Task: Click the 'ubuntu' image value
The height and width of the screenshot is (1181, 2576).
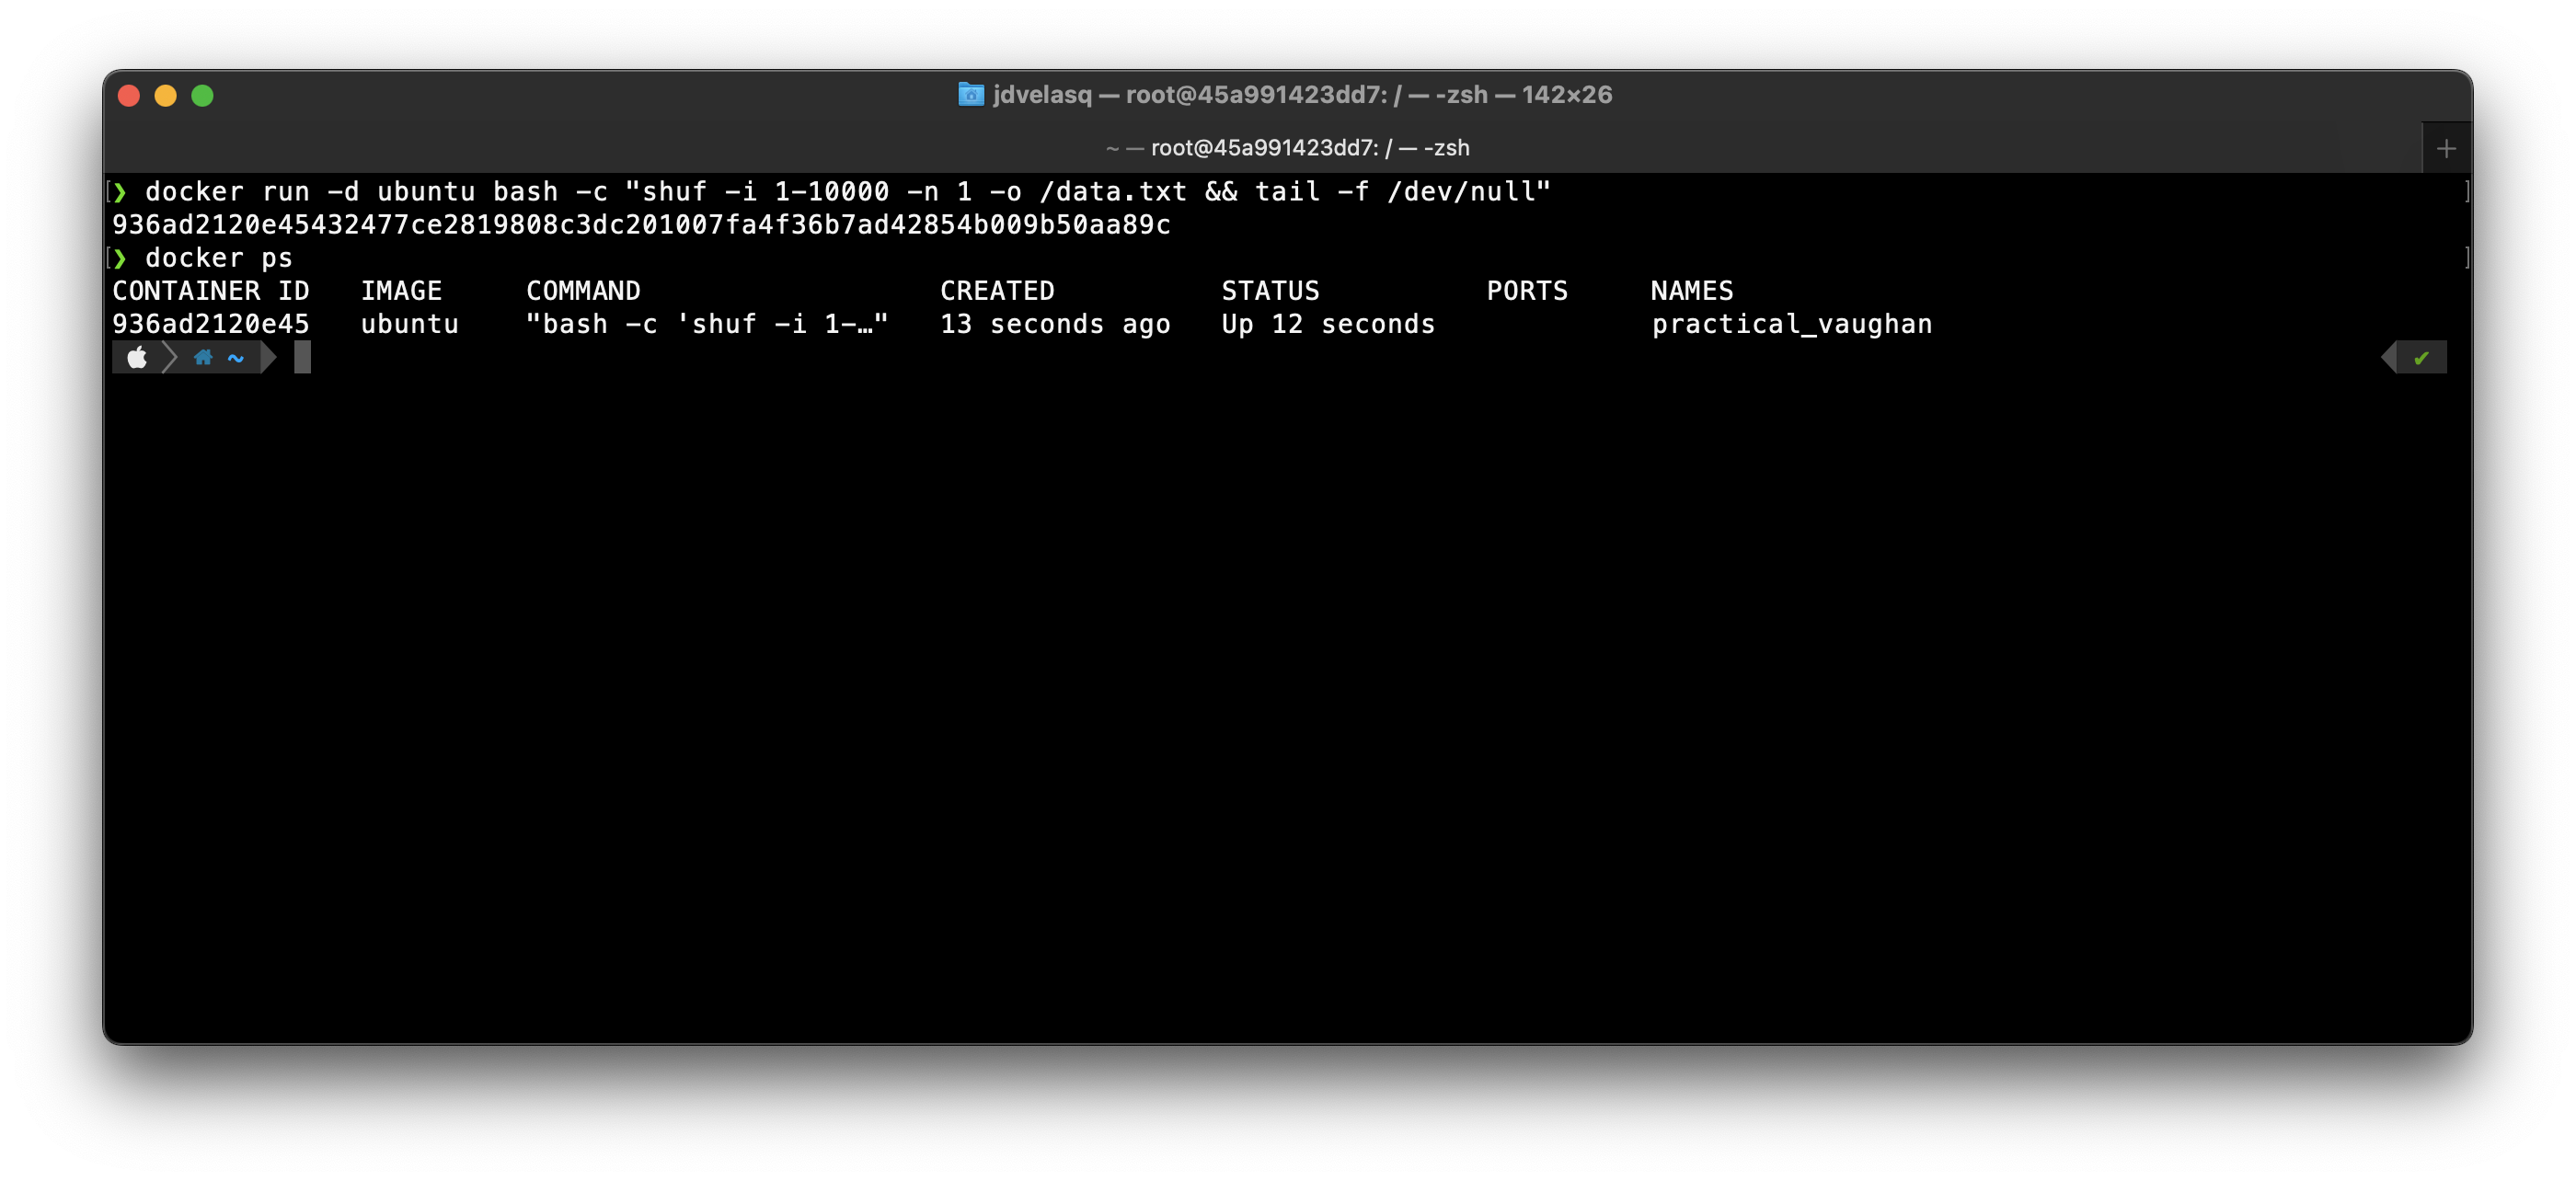Action: pos(410,323)
